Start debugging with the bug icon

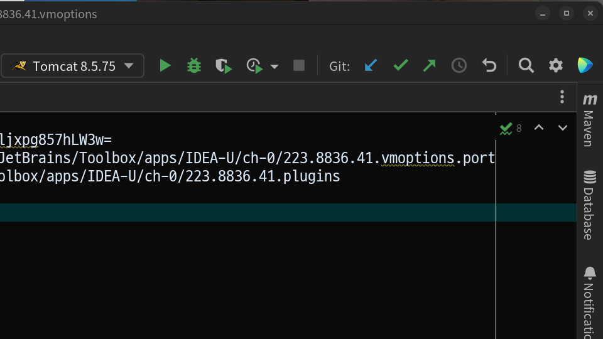click(194, 66)
